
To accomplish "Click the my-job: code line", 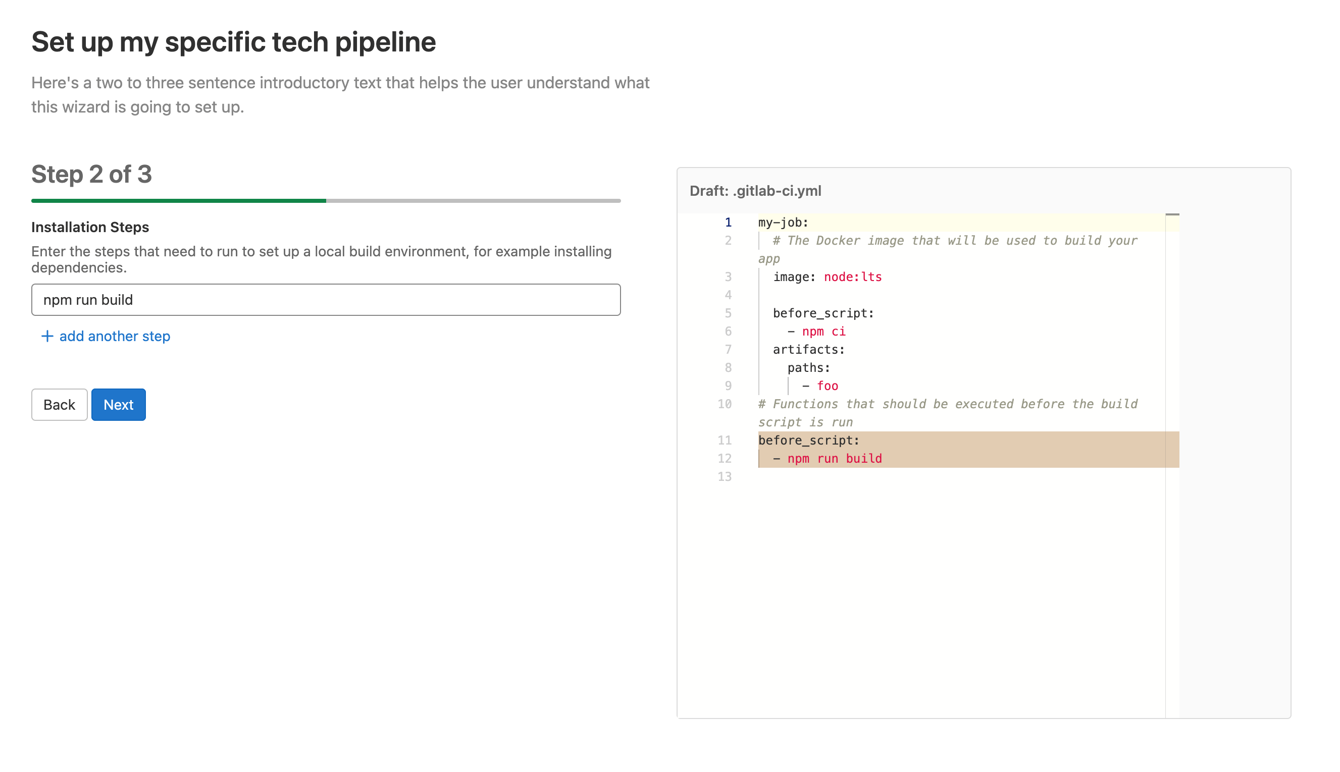I will (783, 223).
